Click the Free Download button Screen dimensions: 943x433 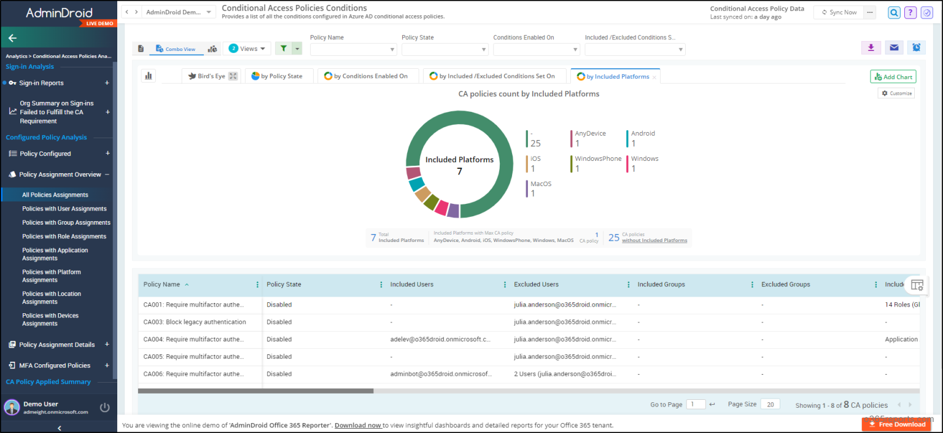click(x=896, y=424)
